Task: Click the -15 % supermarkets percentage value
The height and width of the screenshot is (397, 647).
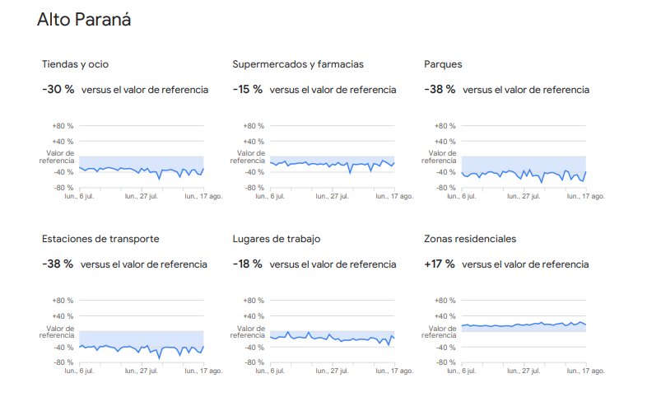Action: (x=248, y=89)
